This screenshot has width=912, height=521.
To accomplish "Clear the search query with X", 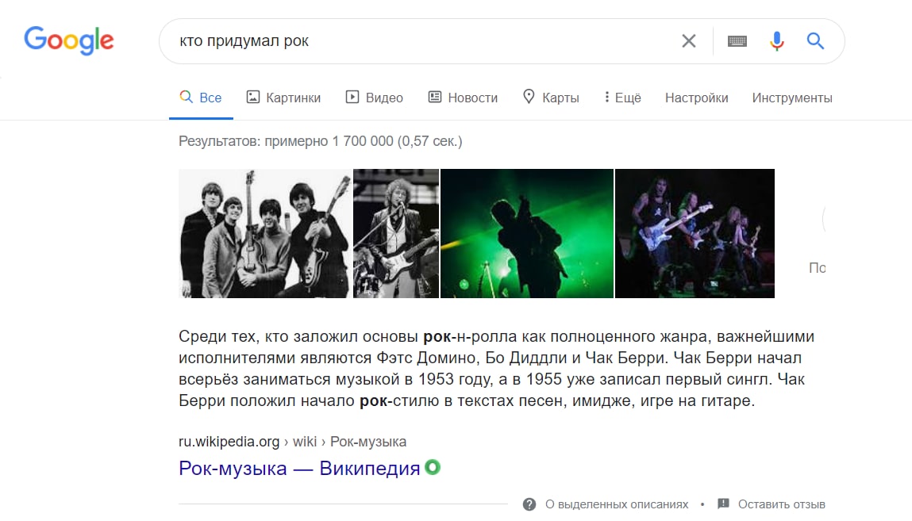I will (x=689, y=40).
